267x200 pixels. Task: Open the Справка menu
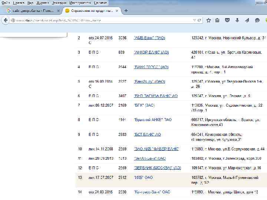100,3
